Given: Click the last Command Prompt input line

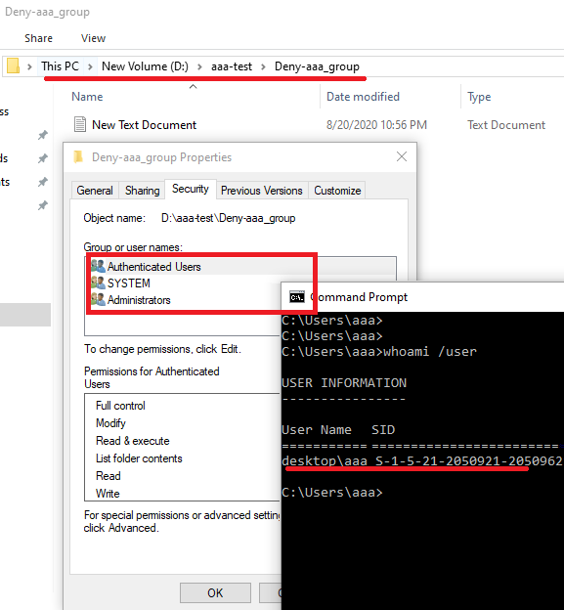Looking at the screenshot, I should (x=332, y=492).
